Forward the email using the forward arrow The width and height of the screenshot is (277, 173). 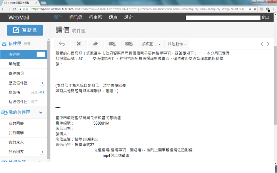95,44
